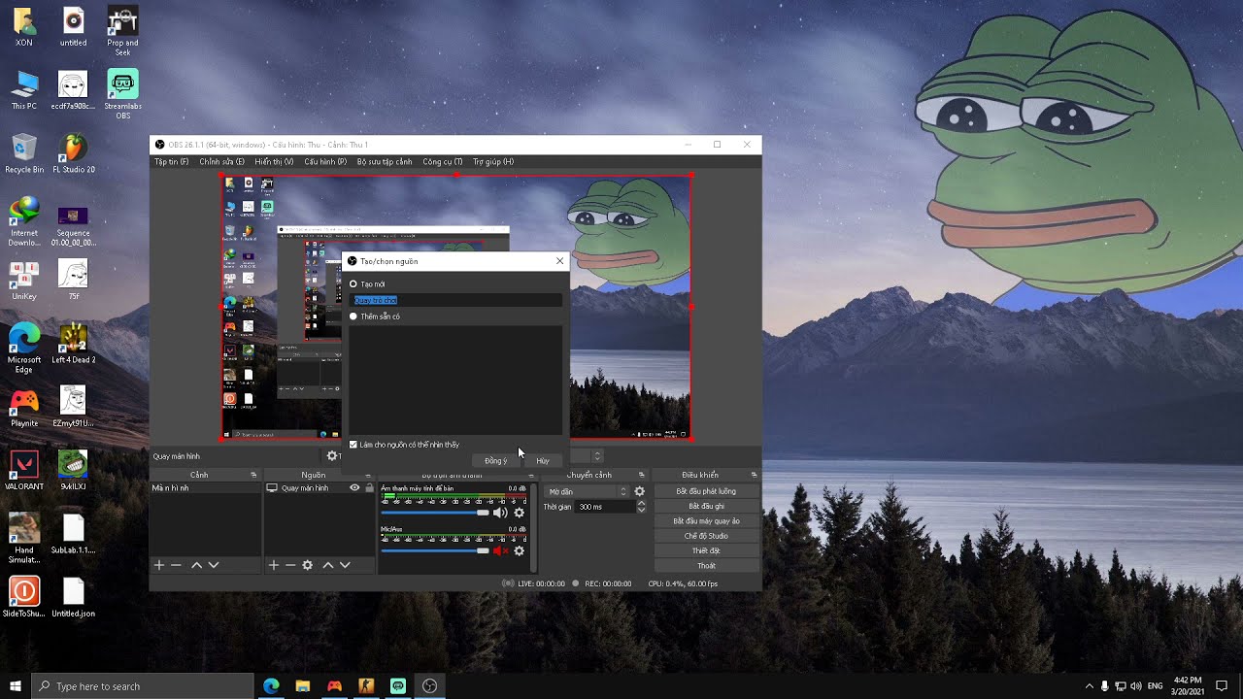Click the gear icon beside Quay màn hình label
This screenshot has height=699, width=1243.
(x=332, y=455)
